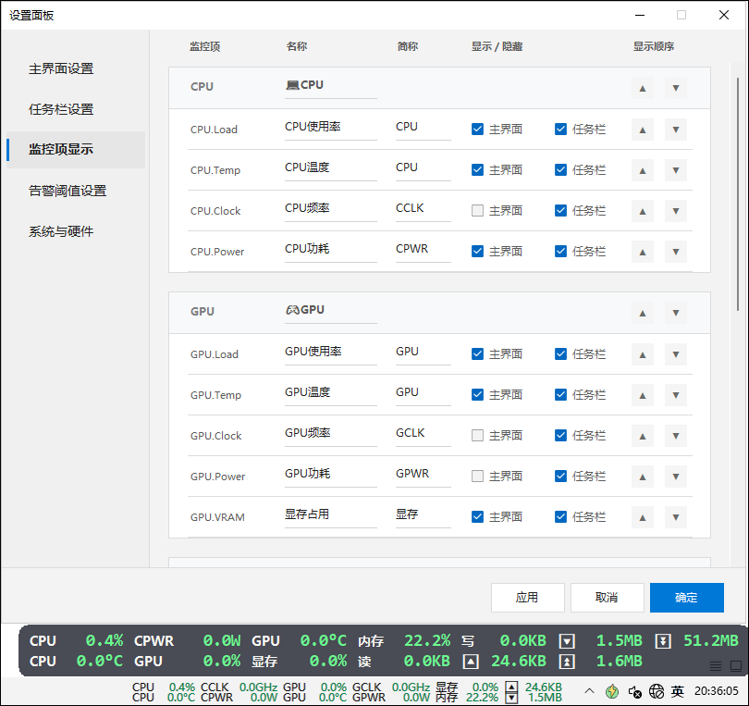
Task: Show hidden tray icons with chevron
Action: 589,691
